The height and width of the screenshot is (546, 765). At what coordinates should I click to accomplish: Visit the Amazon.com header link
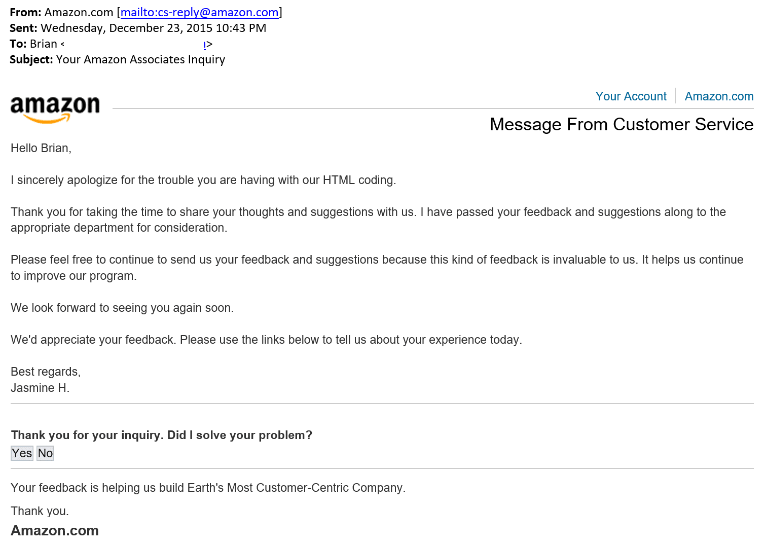point(719,96)
